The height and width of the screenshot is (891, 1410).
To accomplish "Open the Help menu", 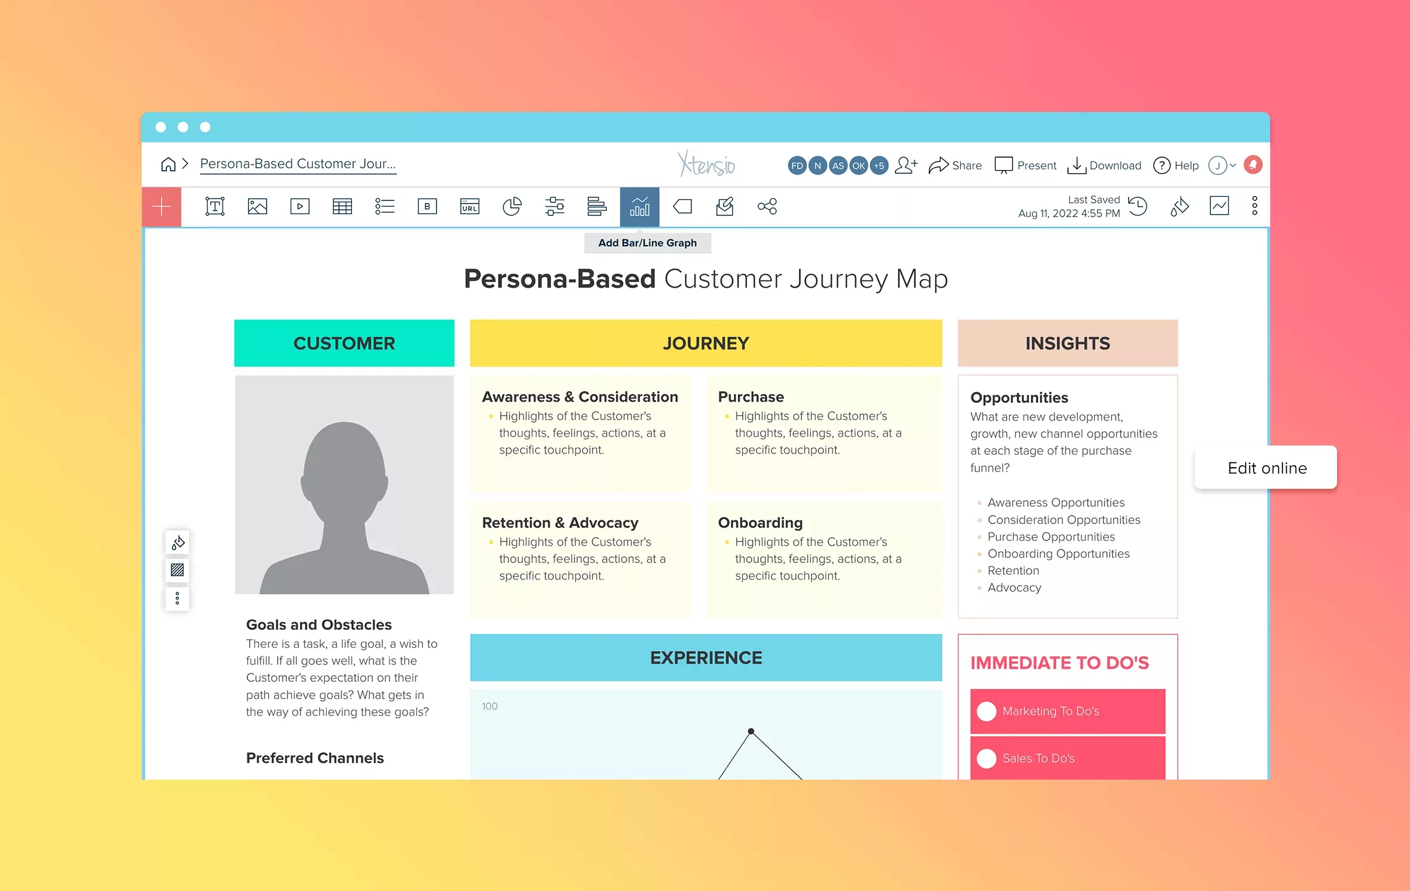I will (1175, 165).
